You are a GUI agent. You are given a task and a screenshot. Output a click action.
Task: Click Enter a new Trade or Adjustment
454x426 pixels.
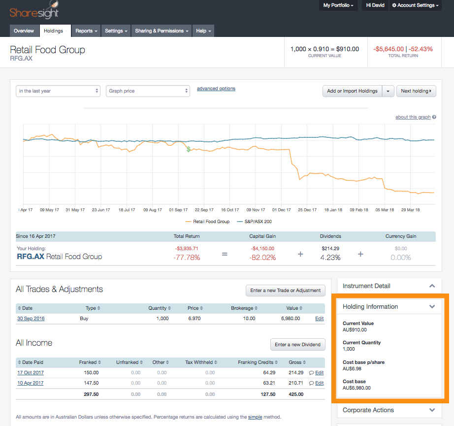[x=285, y=291]
